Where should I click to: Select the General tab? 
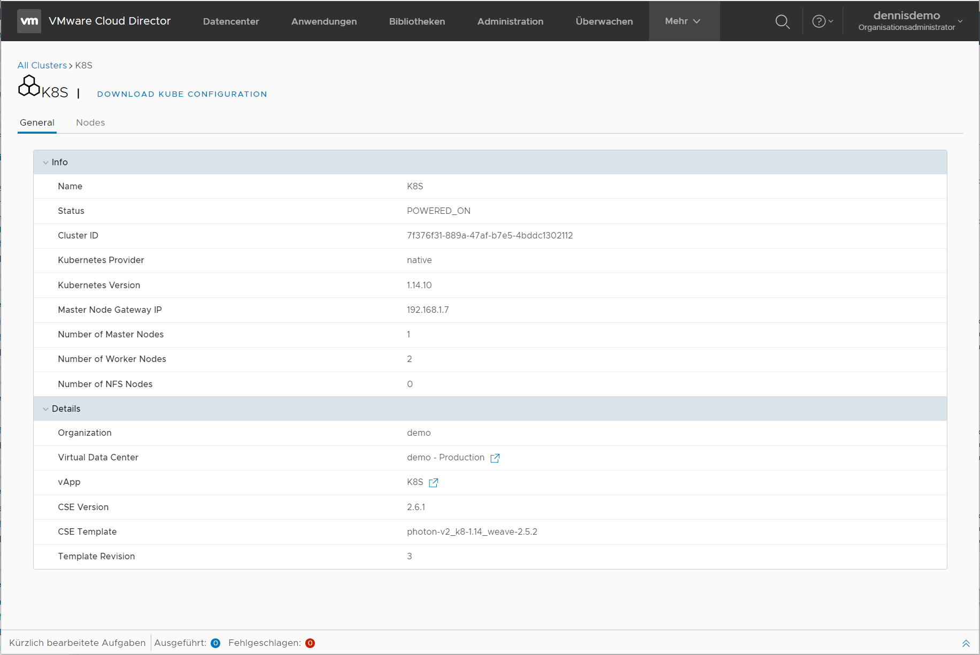coord(37,122)
